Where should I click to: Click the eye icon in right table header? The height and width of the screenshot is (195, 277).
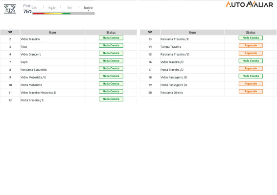pos(150,32)
